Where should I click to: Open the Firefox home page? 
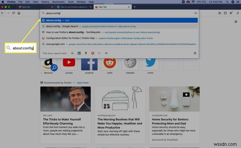pyautogui.click(x=19, y=13)
